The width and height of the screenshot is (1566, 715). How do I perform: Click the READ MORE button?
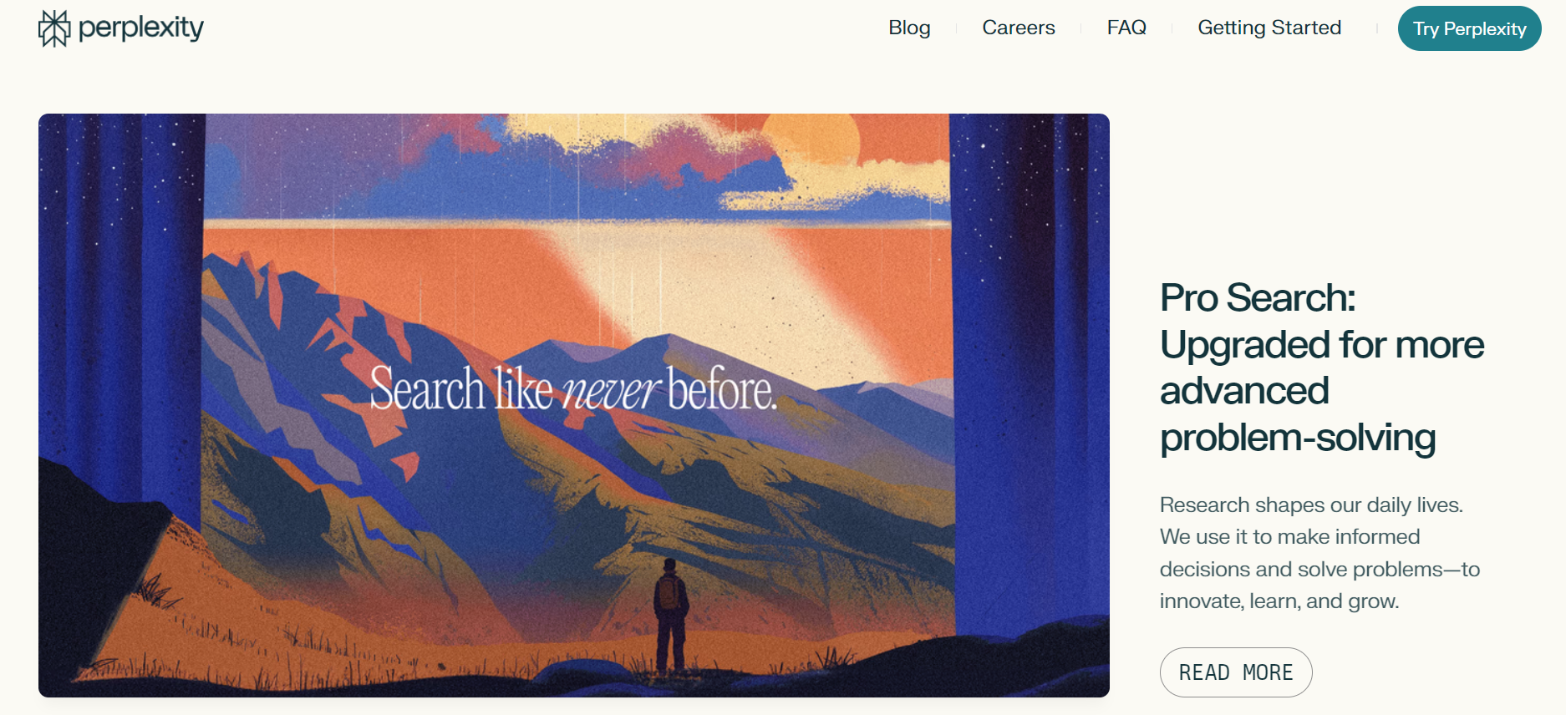[1236, 672]
